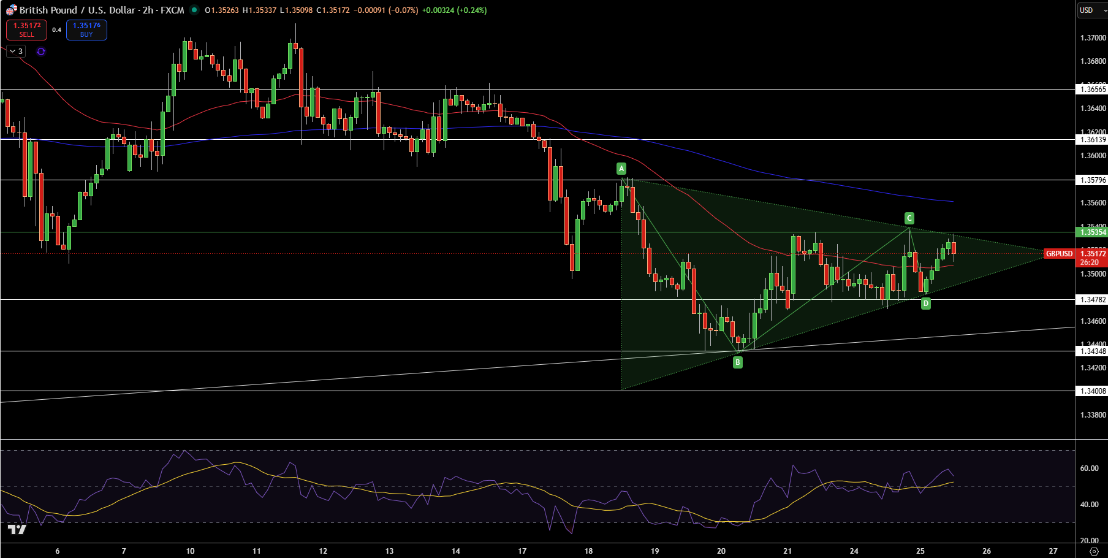Click the 1.35796 horizontal line price label

1092,180
